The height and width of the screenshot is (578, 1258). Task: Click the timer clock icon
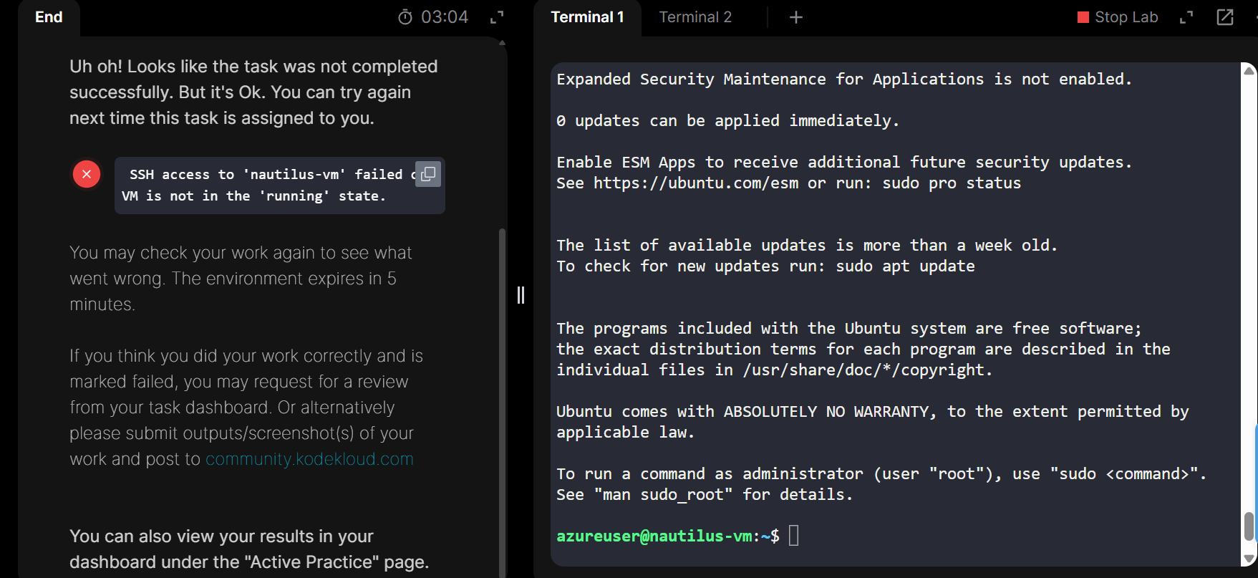(x=405, y=17)
